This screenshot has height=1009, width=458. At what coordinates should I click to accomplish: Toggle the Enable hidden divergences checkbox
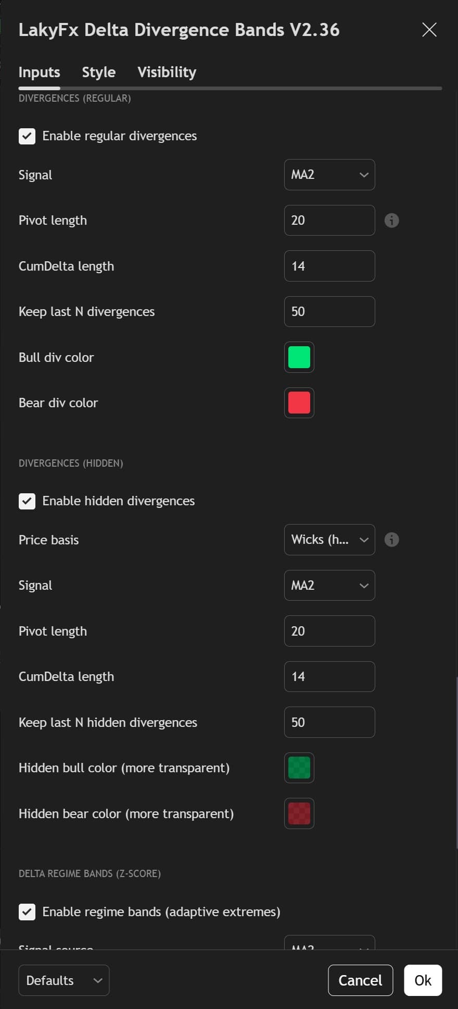tap(27, 501)
